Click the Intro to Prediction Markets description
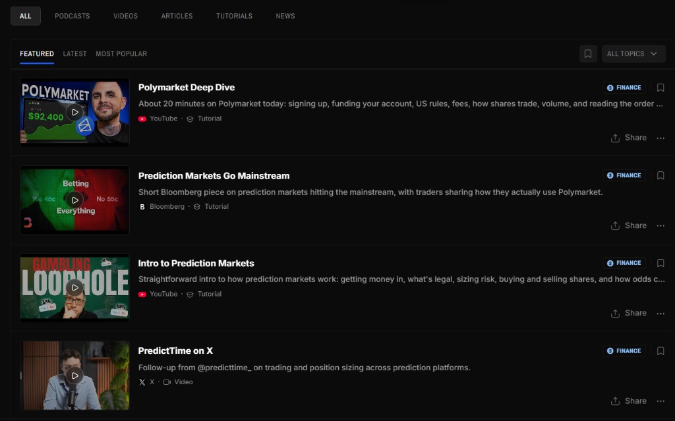Screen dimensions: 675x421 point(401,279)
